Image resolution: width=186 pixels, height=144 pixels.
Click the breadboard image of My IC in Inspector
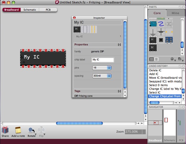click(77, 29)
